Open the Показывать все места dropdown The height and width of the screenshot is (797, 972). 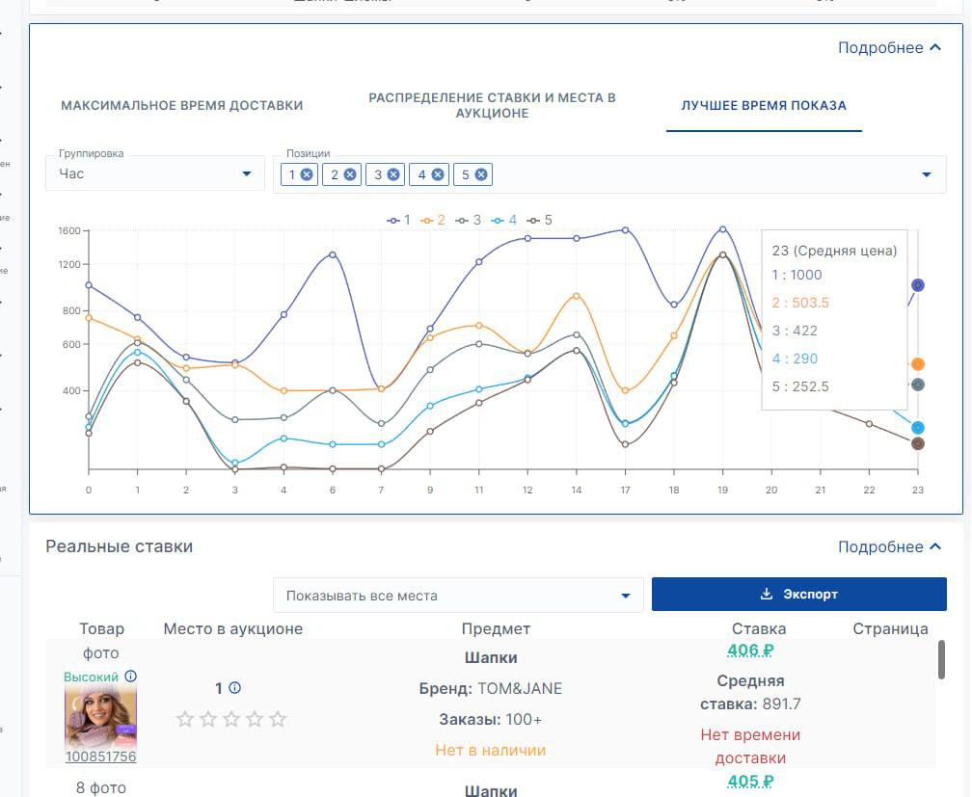(x=458, y=595)
